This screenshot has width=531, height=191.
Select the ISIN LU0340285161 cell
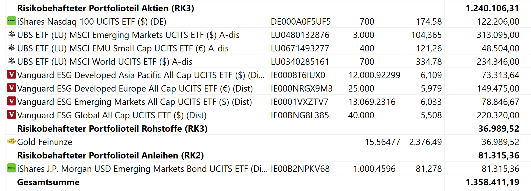[x=300, y=62]
